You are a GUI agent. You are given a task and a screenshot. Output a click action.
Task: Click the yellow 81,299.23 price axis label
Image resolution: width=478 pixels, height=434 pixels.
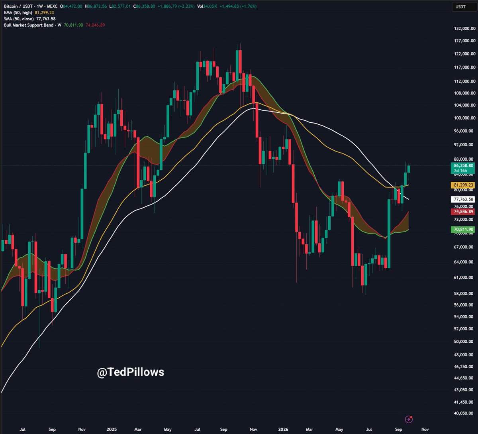tap(463, 185)
